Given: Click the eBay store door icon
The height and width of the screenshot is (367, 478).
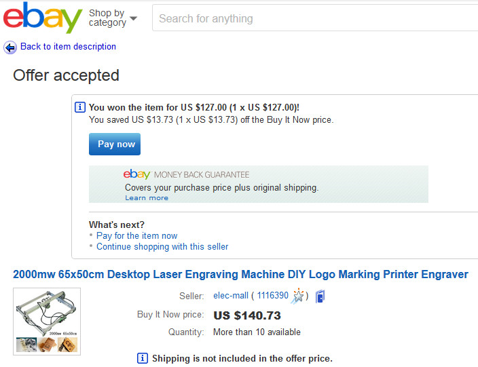Looking at the screenshot, I should pos(320,296).
